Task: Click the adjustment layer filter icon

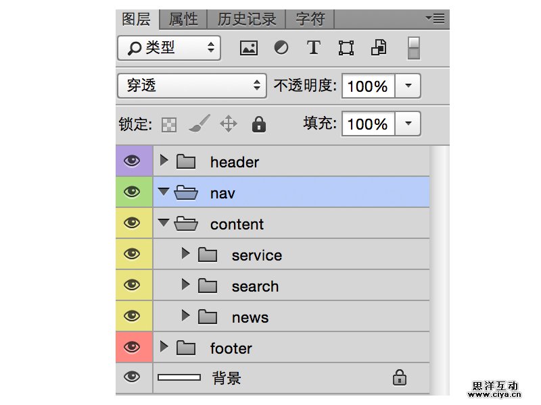Action: [281, 48]
